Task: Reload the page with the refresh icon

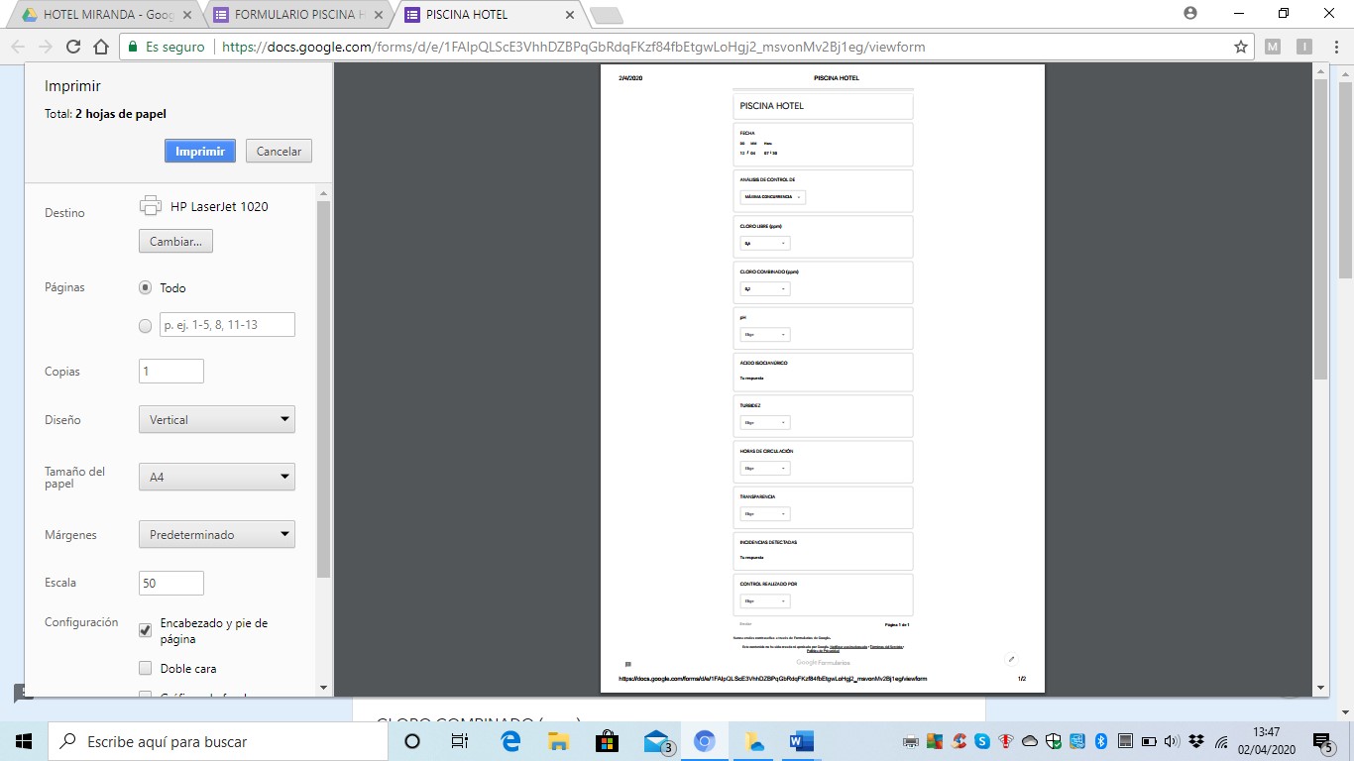Action: [72, 47]
